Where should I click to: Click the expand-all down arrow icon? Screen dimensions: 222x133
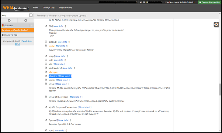point(26,21)
